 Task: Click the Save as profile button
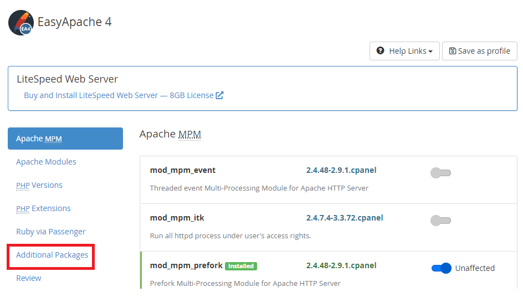(480, 51)
